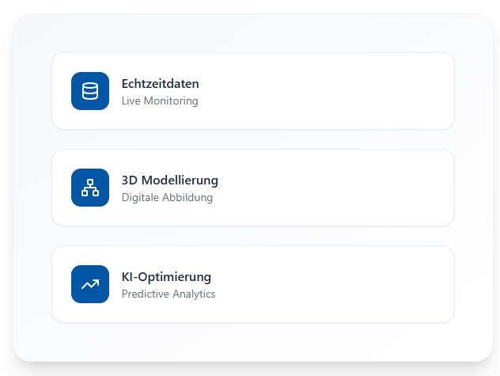Click the Live Monitoring subtitle
Screen dimensions: 500x376
tap(160, 101)
